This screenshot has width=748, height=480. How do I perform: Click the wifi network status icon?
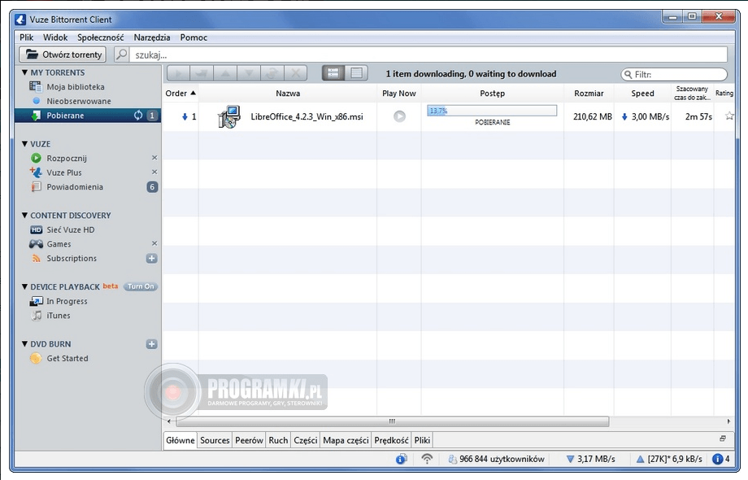[427, 459]
